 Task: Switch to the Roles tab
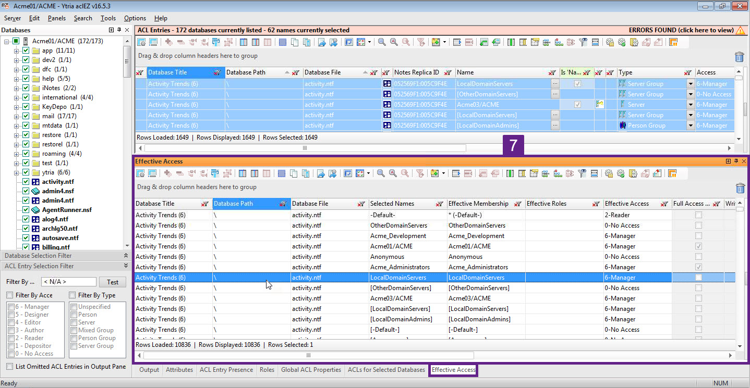(267, 370)
